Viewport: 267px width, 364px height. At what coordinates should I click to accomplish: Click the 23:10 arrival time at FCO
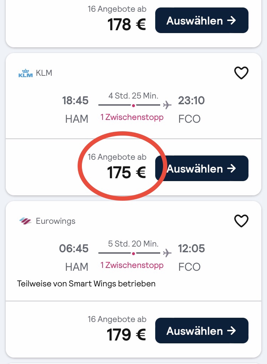(192, 101)
